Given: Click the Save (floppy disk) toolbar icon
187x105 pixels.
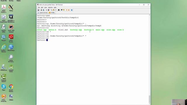Looking at the screenshot, I should click(x=38, y=10).
